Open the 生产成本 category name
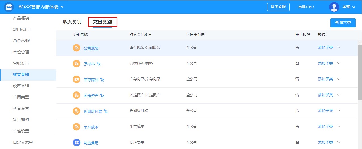This screenshot has height=149, width=362. [x=91, y=127]
